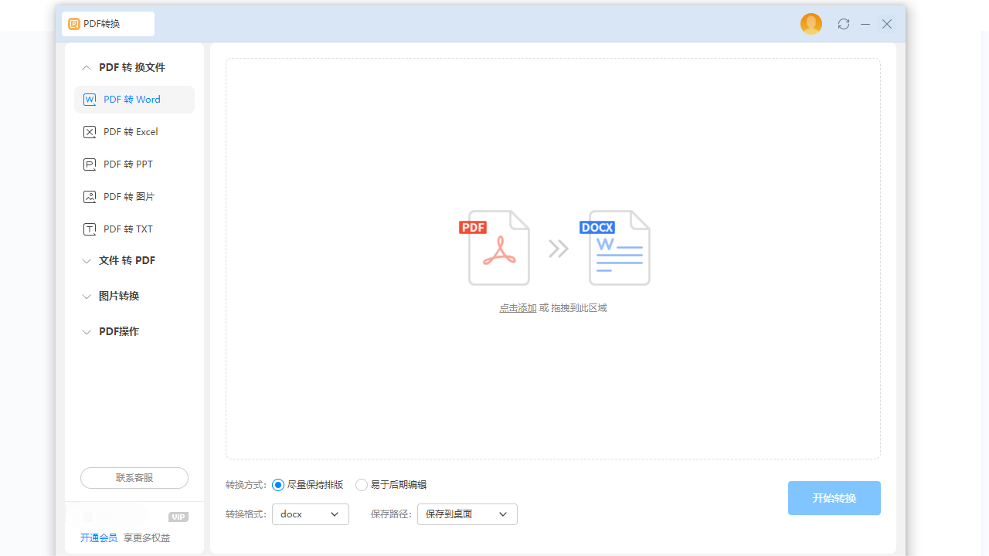Expand the 图片转换 category
This screenshot has width=989, height=556.
118,296
